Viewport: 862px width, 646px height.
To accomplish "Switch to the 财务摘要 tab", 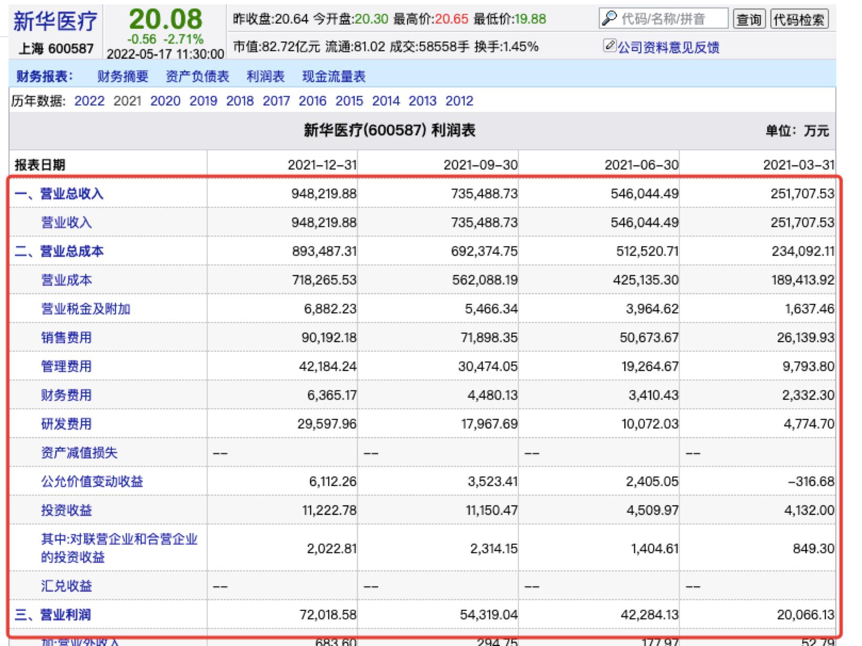I will [121, 76].
